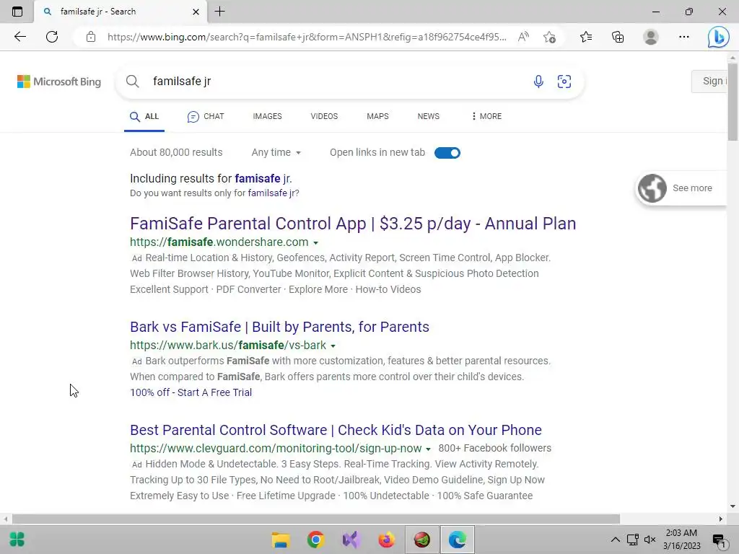Launch Google Chrome from the taskbar
This screenshot has height=554, width=739.
316,540
